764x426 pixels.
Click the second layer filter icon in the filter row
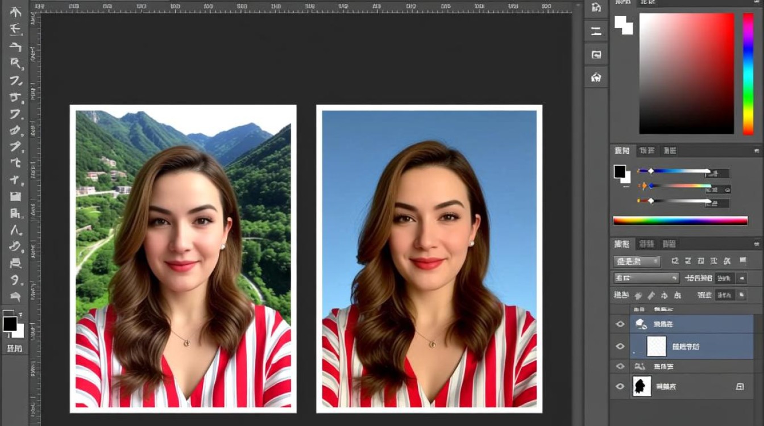tap(688, 261)
